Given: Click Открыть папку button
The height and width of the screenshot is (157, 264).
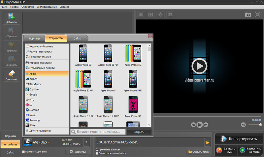Looking at the screenshot, I should tap(199, 152).
